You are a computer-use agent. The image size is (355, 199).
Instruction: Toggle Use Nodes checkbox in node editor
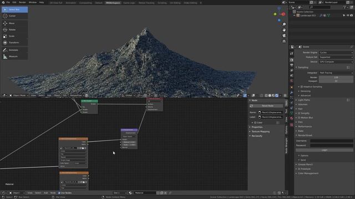[x=59, y=193]
